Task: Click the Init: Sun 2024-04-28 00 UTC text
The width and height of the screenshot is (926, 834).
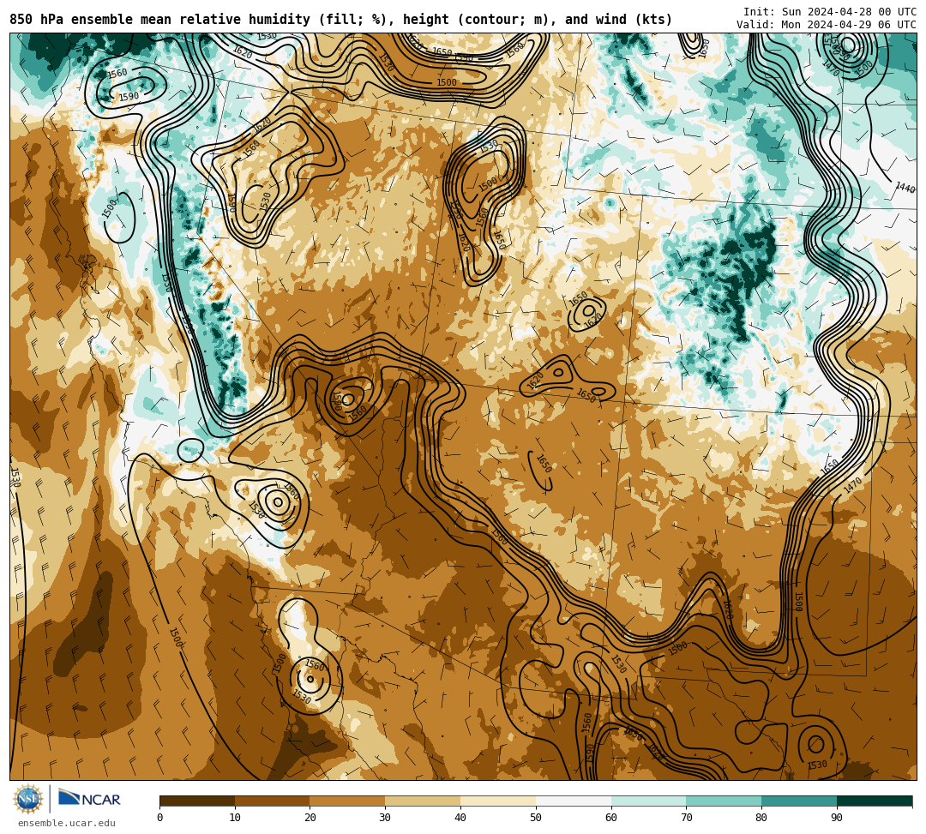Action: 830,12
